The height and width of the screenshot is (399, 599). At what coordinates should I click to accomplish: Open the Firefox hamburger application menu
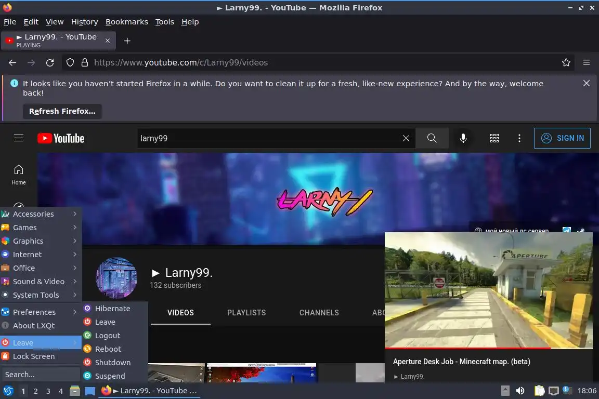pos(587,63)
